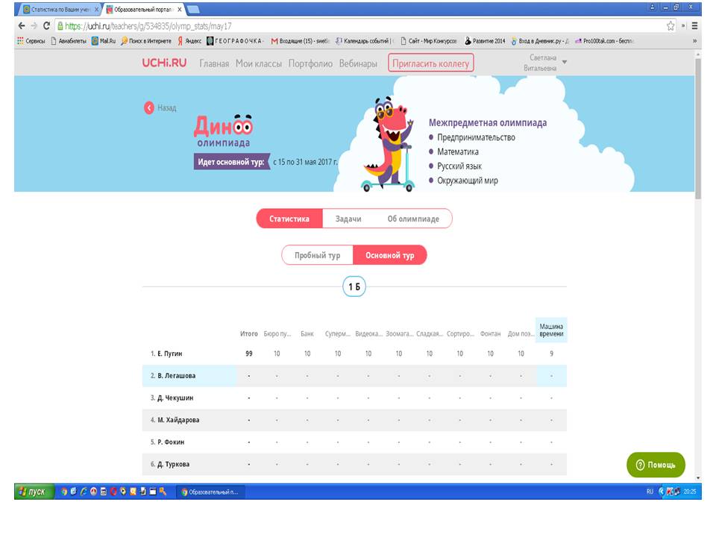716x537 pixels.
Task: Launch Internet Explorer from quick launch
Action: 83,492
